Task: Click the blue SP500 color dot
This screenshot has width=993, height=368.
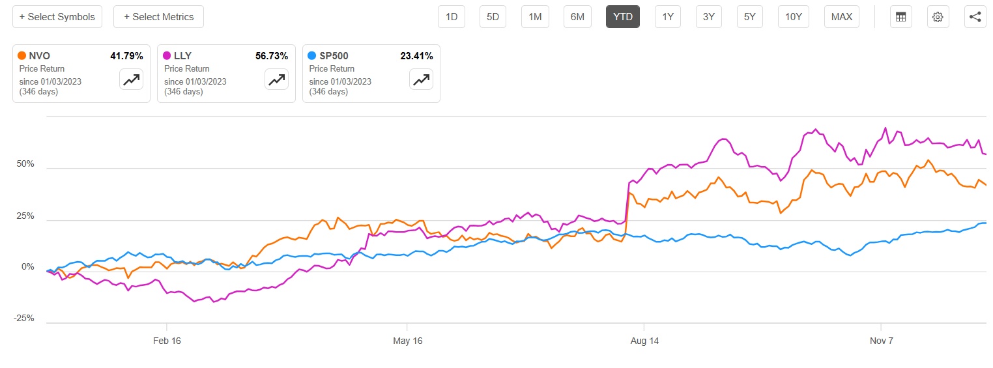Action: click(x=312, y=56)
